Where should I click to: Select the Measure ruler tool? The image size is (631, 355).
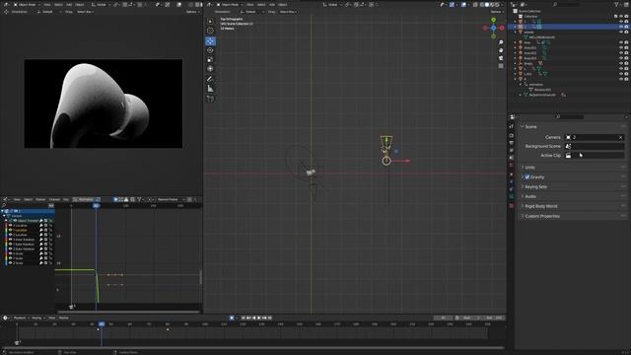(210, 88)
